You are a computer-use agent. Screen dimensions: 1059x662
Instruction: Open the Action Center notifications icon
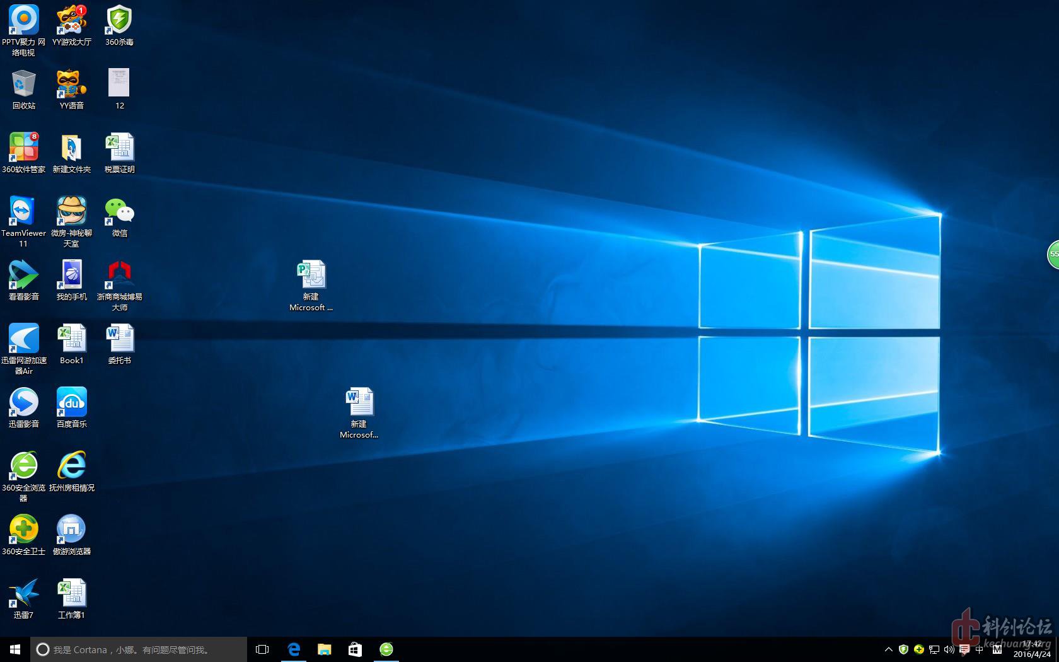[x=964, y=649]
